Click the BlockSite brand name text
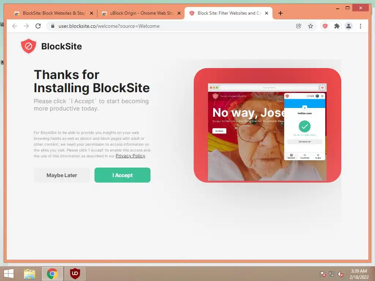This screenshot has height=281, width=375. coord(62,46)
